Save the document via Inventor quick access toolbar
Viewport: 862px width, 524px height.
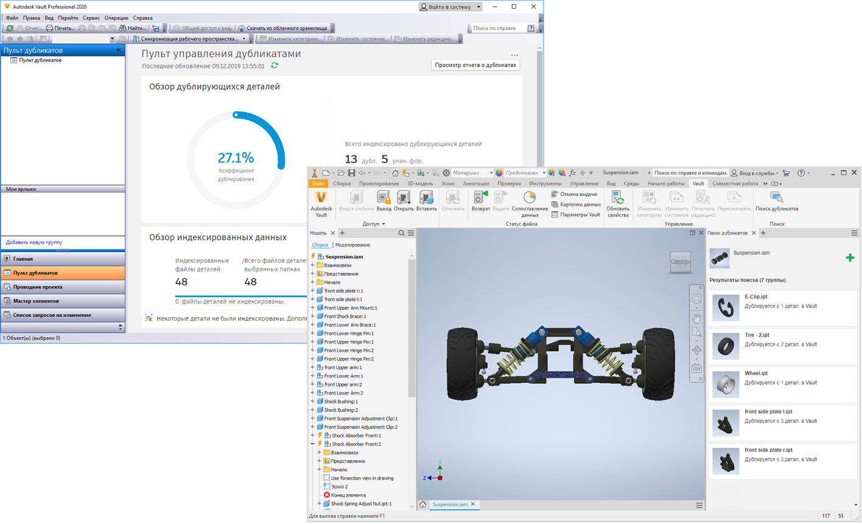351,173
